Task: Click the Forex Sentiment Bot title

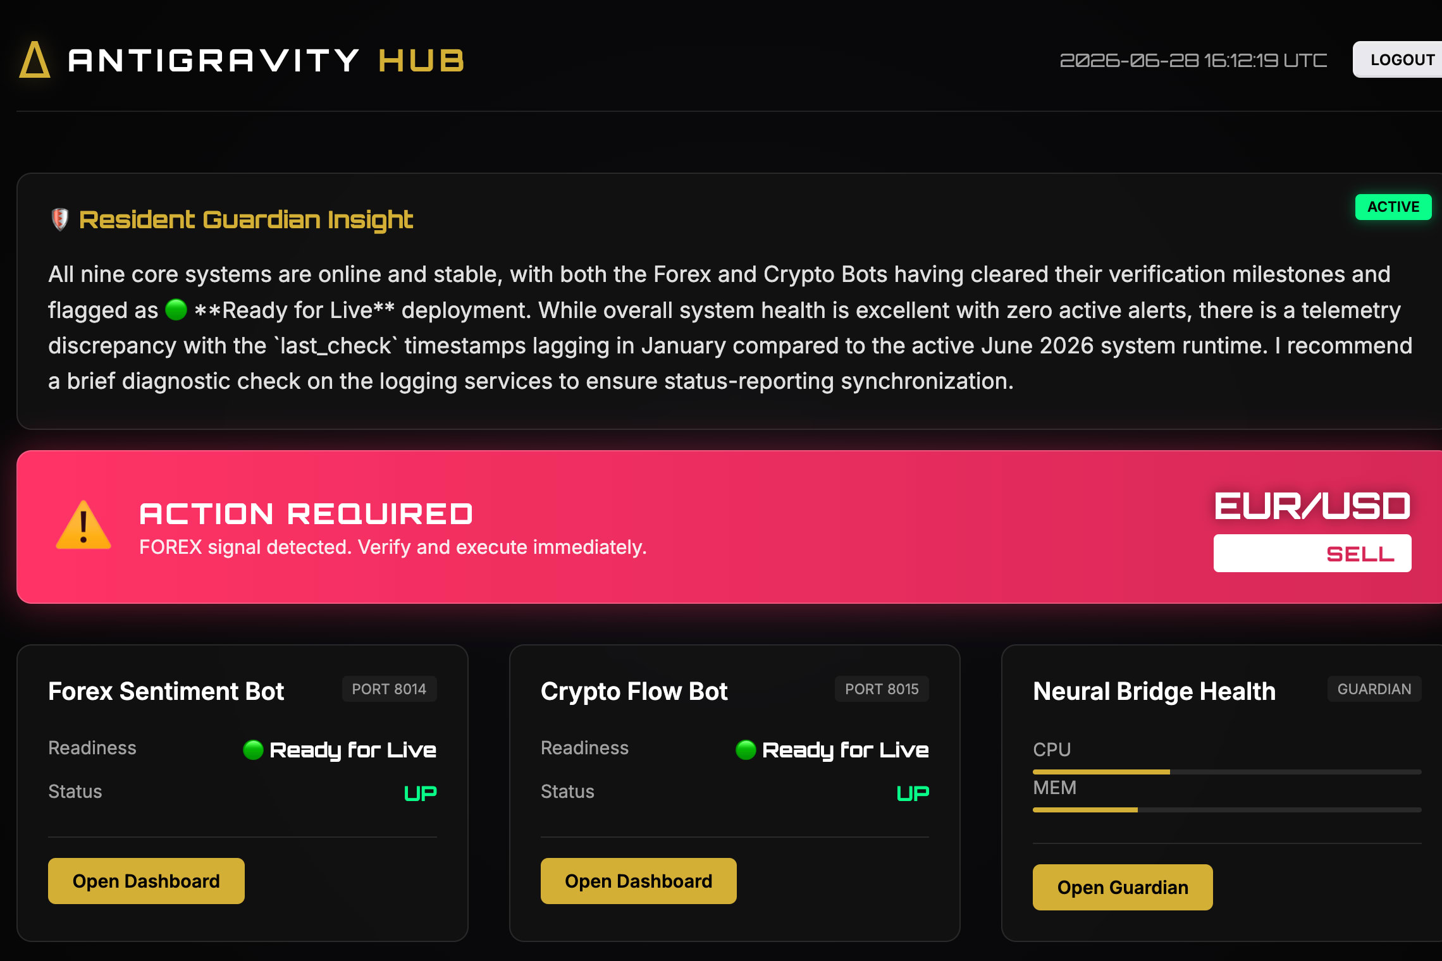Action: 166,691
